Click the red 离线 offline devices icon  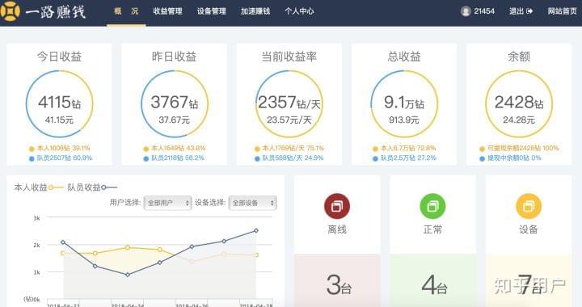click(x=337, y=206)
